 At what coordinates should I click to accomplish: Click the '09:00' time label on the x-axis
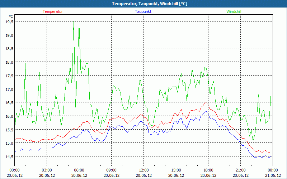pos(111,170)
